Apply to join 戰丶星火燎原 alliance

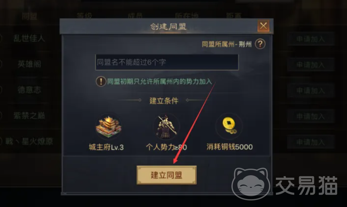tap(311, 142)
